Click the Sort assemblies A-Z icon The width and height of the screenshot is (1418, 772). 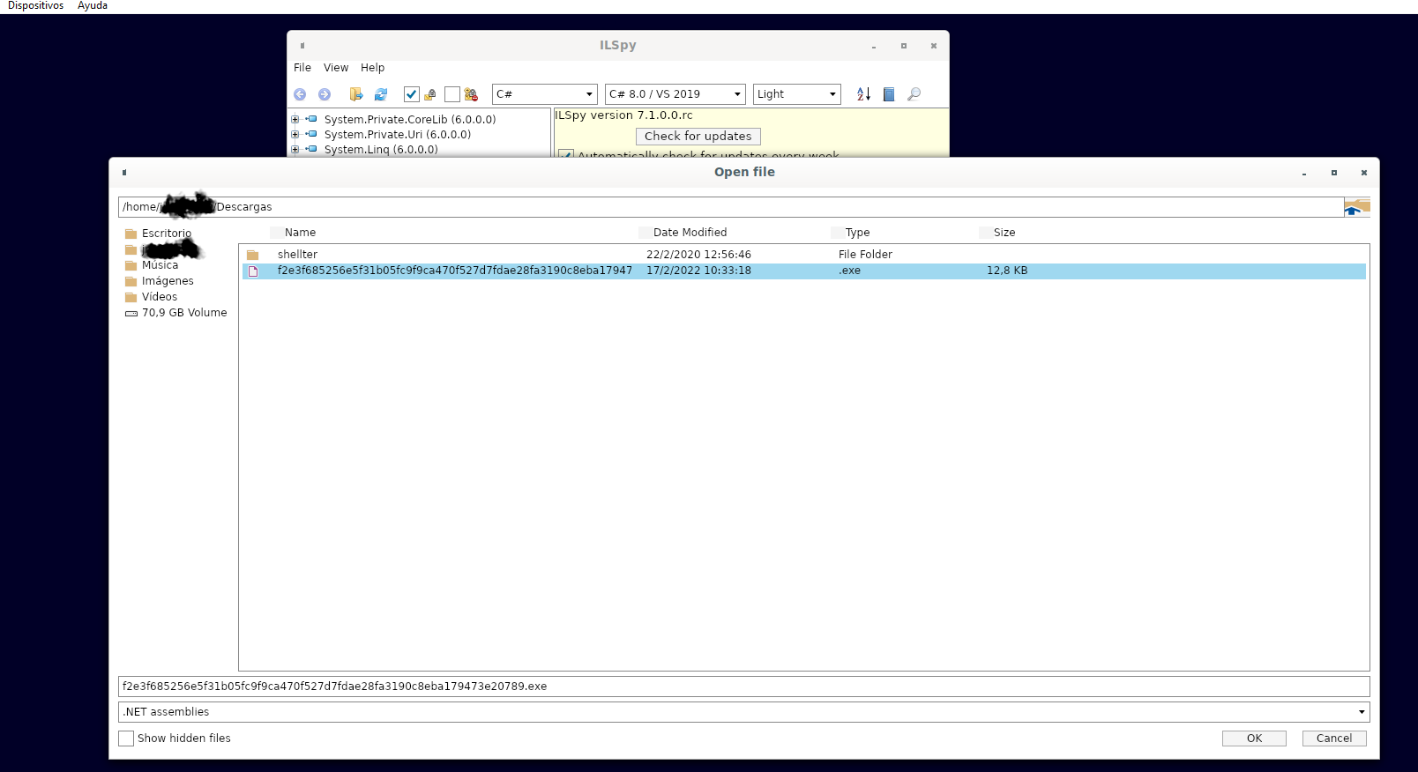(864, 94)
